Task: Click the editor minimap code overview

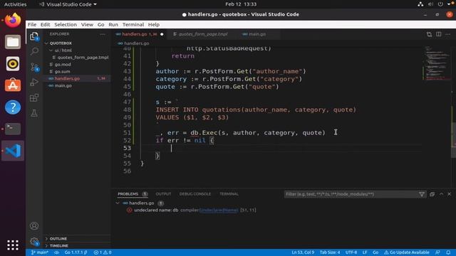Action: click(x=436, y=63)
